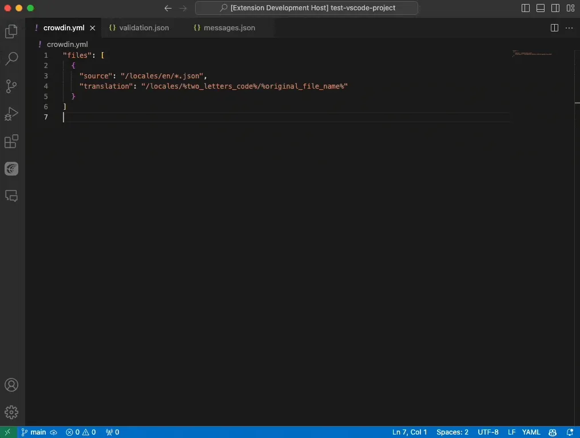Open the editor More Actions menu
This screenshot has width=580, height=438.
point(570,27)
